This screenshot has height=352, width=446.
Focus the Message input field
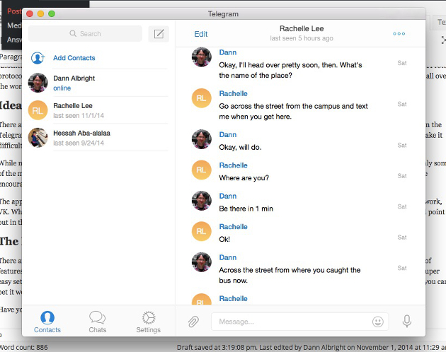(x=299, y=322)
